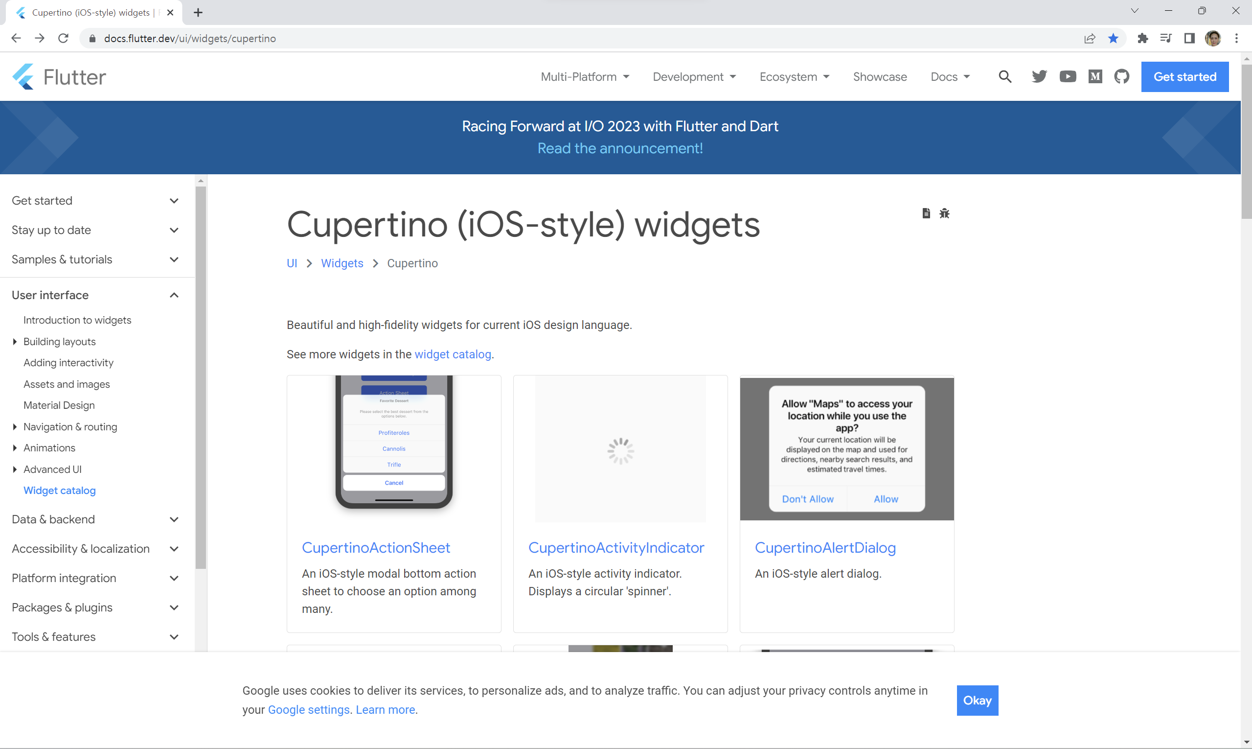Open the Ecosystem dropdown menu

pos(794,77)
